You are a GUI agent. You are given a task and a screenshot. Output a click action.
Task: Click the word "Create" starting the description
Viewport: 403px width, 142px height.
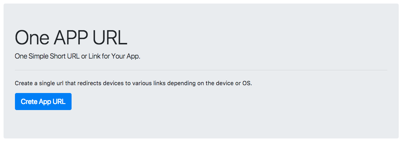coord(23,83)
